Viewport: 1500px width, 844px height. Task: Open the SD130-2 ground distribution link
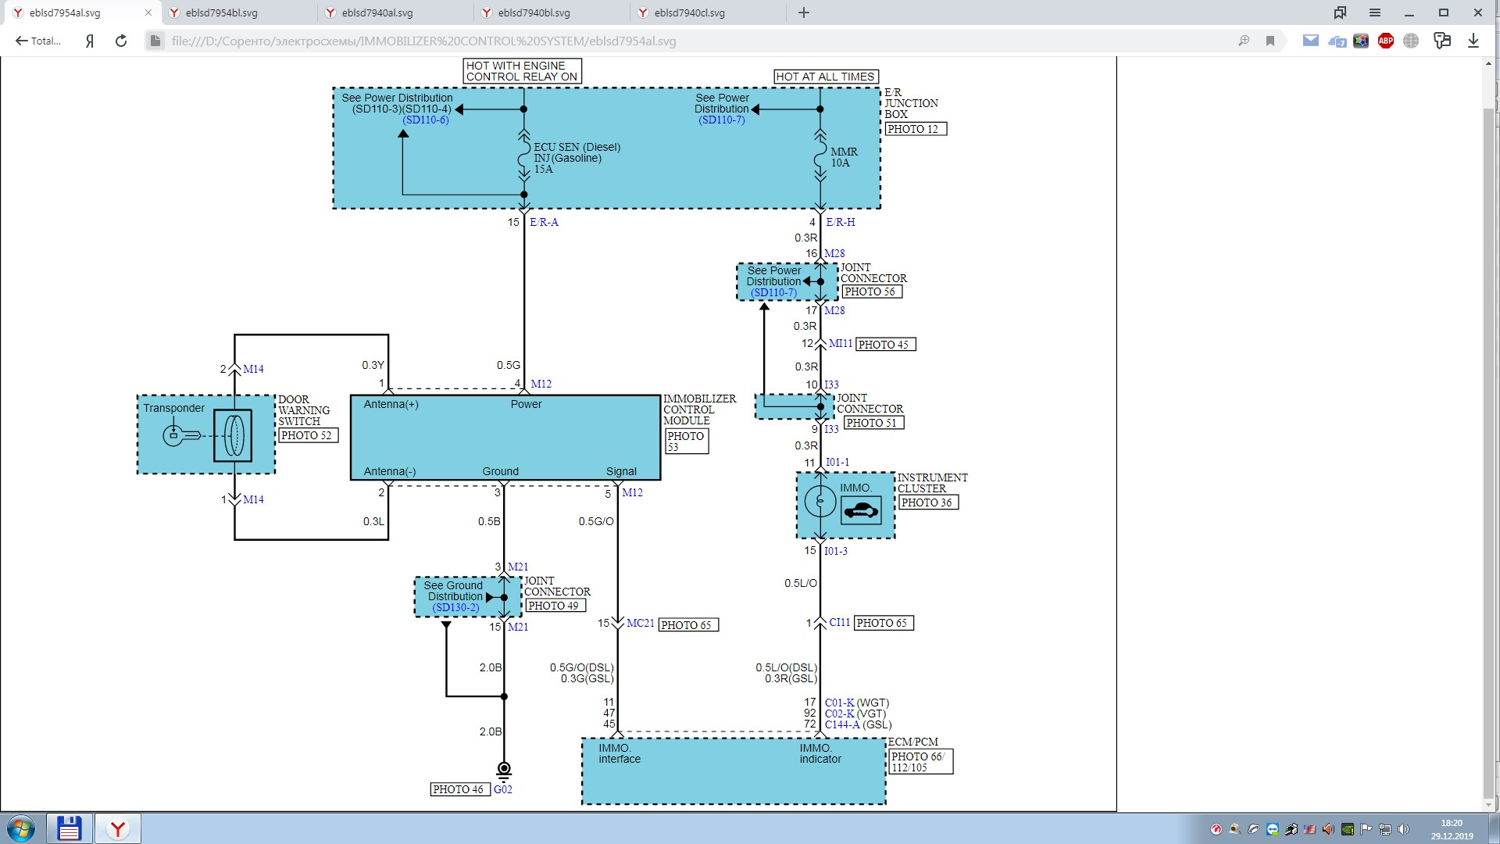pyautogui.click(x=456, y=607)
